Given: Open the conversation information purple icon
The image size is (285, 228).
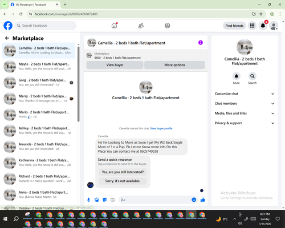Looking at the screenshot, I should click(201, 43).
